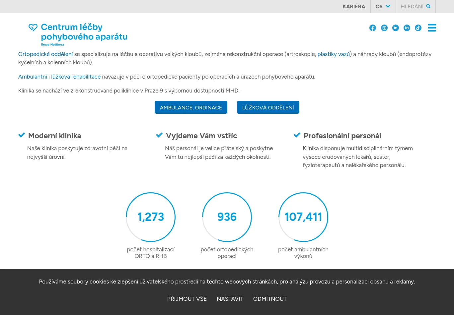454x315 pixels.
Task: Open the LinkedIn page icon
Action: 407,28
